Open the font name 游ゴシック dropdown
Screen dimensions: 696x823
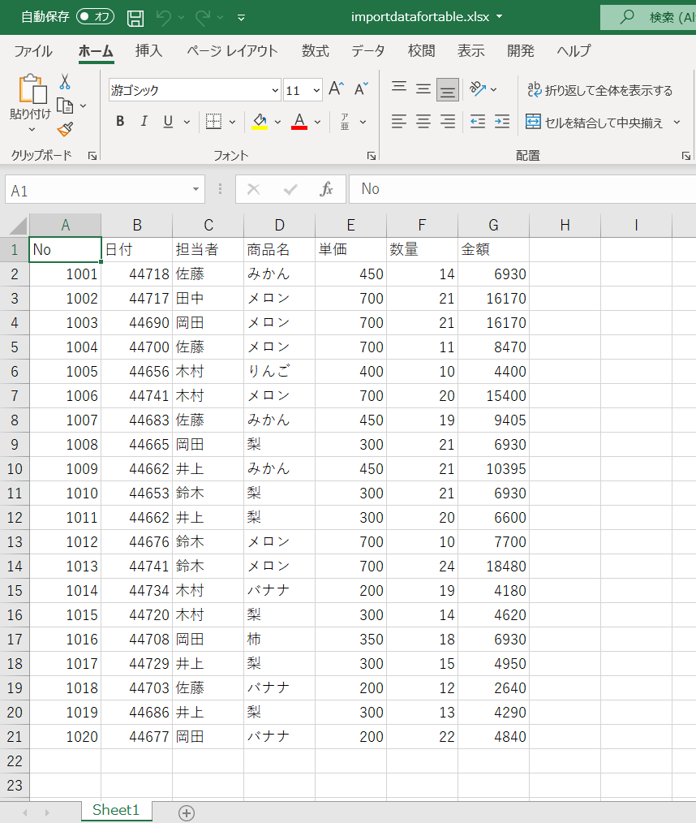pyautogui.click(x=275, y=90)
